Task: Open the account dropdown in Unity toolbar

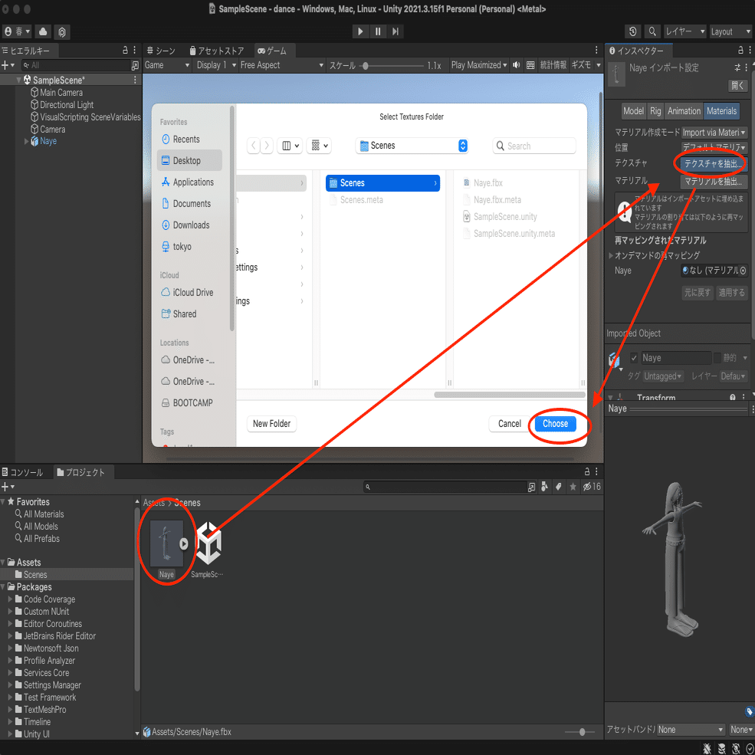Action: point(16,31)
